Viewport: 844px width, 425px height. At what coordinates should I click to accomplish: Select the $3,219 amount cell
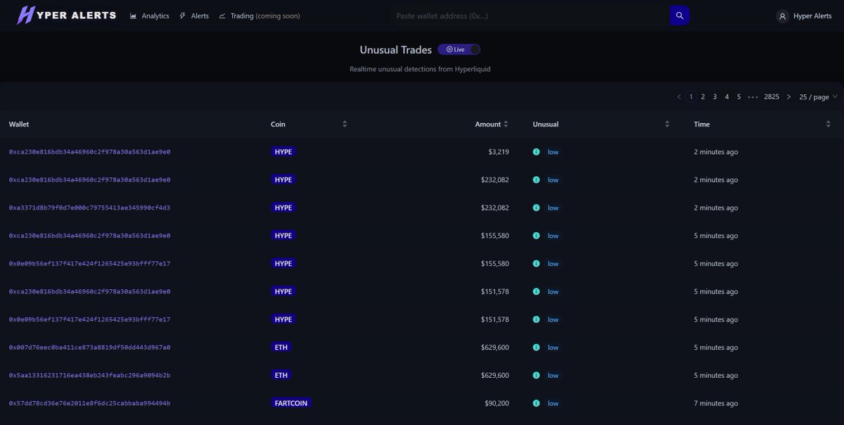tap(499, 152)
